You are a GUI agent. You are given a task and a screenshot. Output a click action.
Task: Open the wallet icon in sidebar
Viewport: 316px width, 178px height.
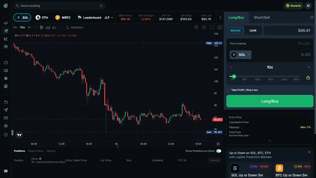6,102
